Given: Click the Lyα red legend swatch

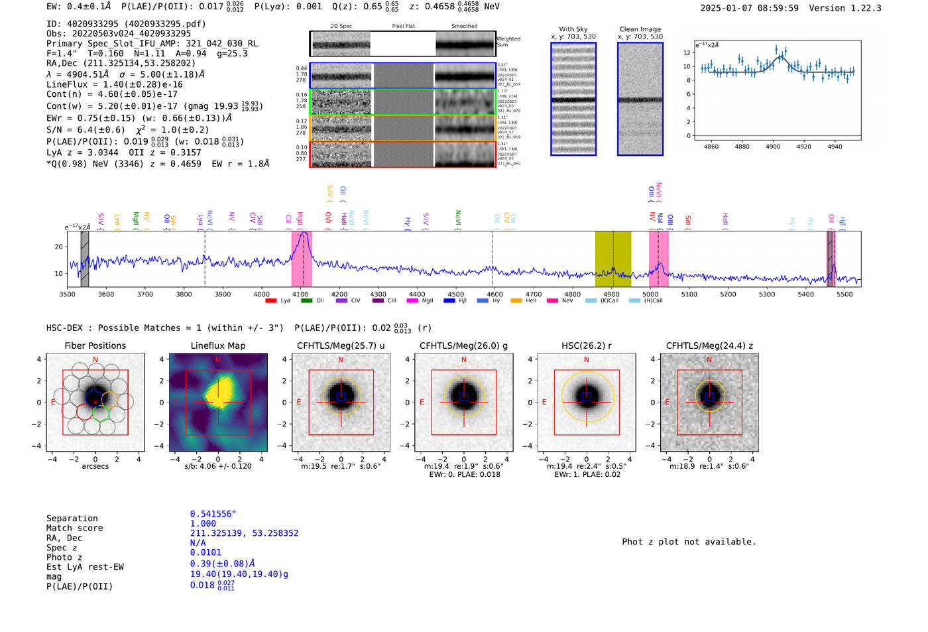Looking at the screenshot, I should (x=270, y=301).
